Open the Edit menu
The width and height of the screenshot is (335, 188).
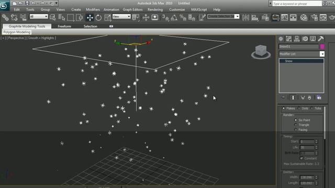pos(17,9)
